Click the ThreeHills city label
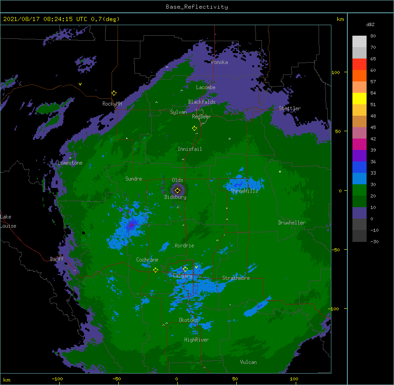This screenshot has width=394, height=385. pyautogui.click(x=244, y=191)
